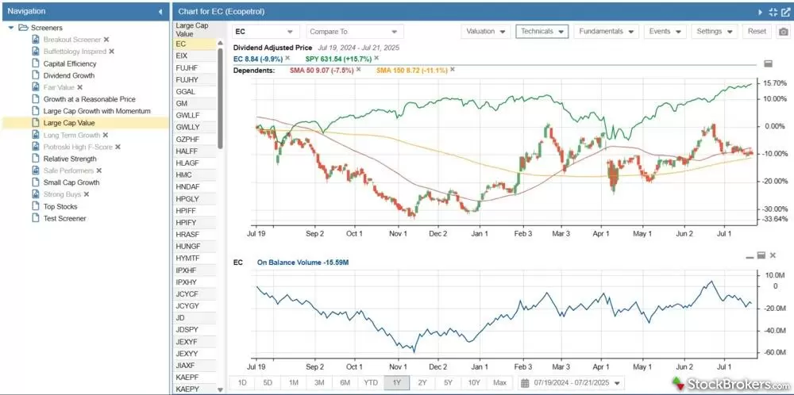Select ticker HMC in the list
The height and width of the screenshot is (395, 794).
[195, 175]
